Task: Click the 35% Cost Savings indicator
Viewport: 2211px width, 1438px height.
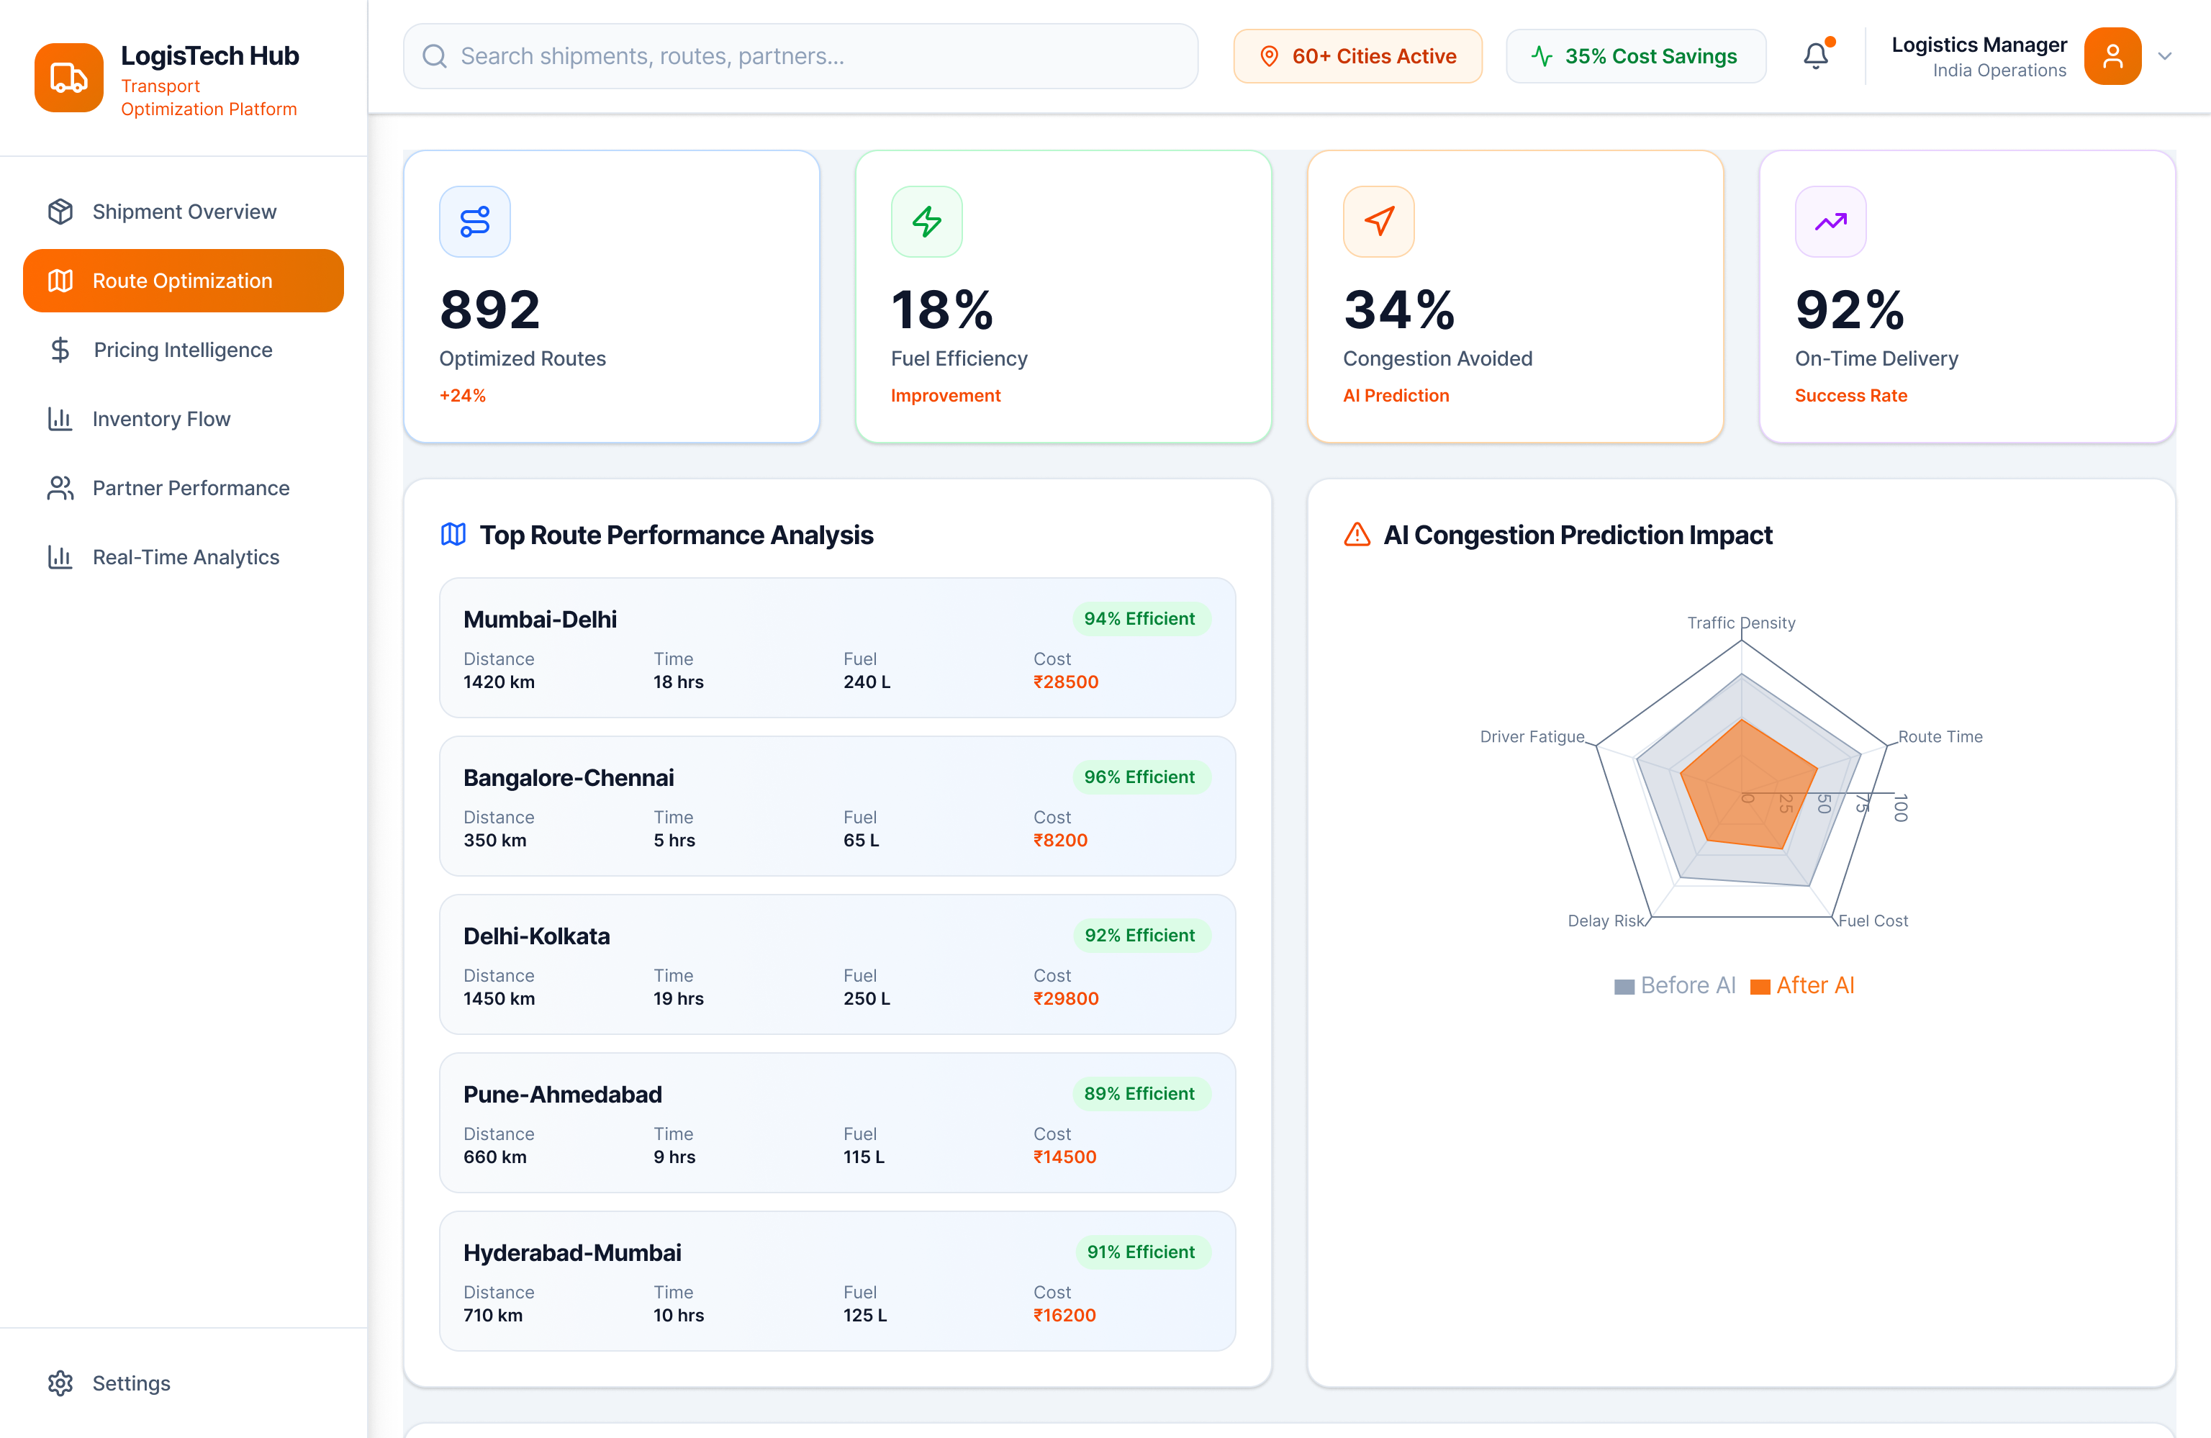Action: pyautogui.click(x=1635, y=55)
